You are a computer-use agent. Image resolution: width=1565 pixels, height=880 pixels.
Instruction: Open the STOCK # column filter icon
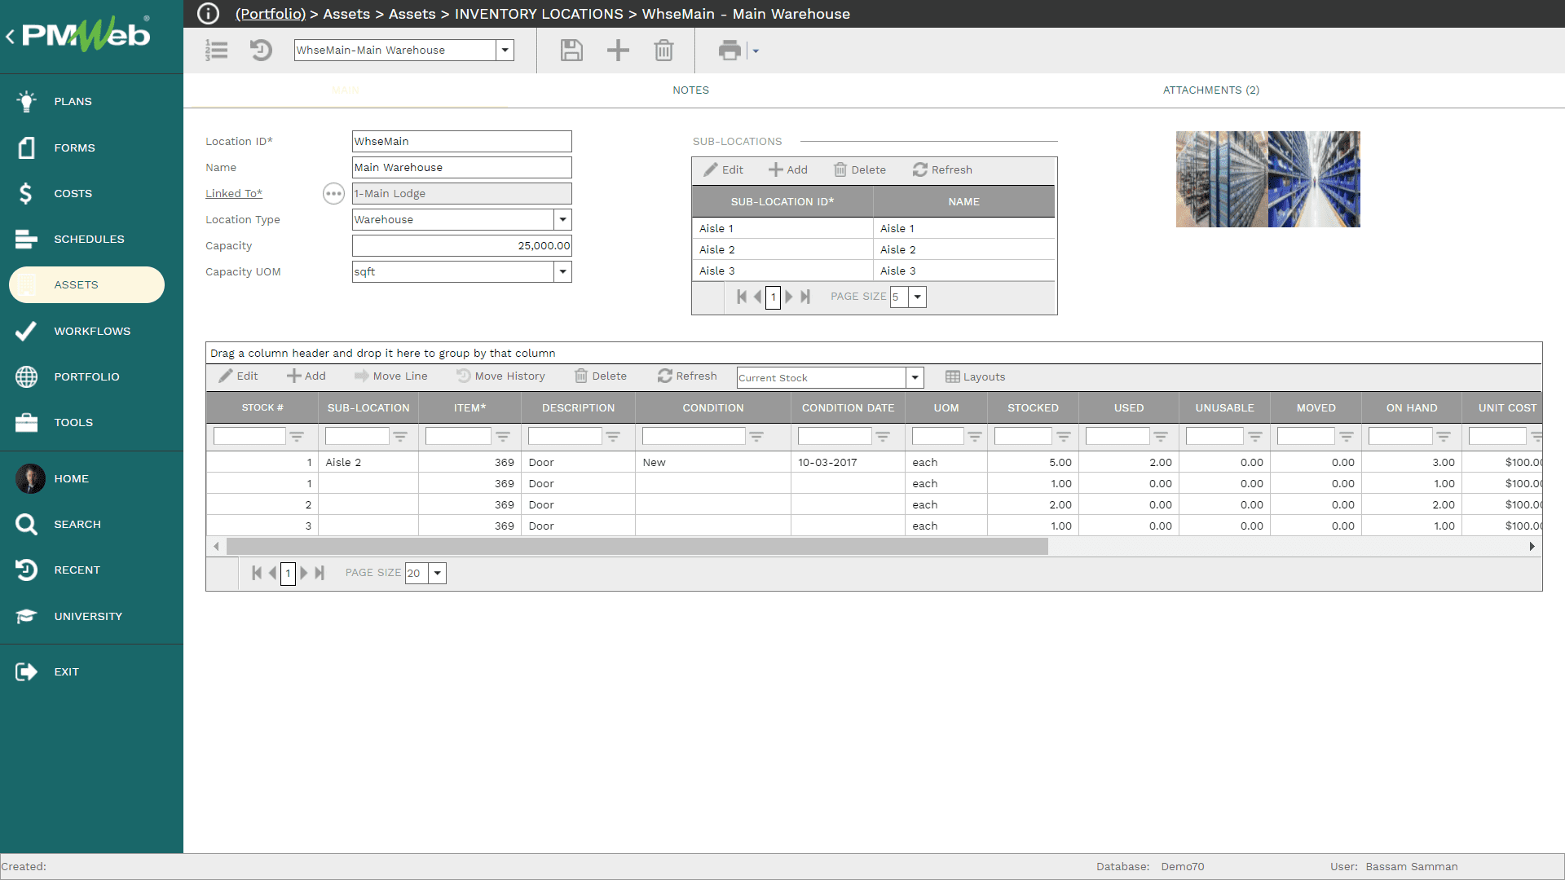tap(297, 437)
